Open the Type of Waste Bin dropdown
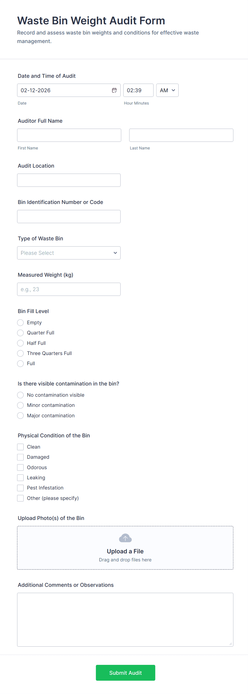The image size is (248, 694). [69, 253]
